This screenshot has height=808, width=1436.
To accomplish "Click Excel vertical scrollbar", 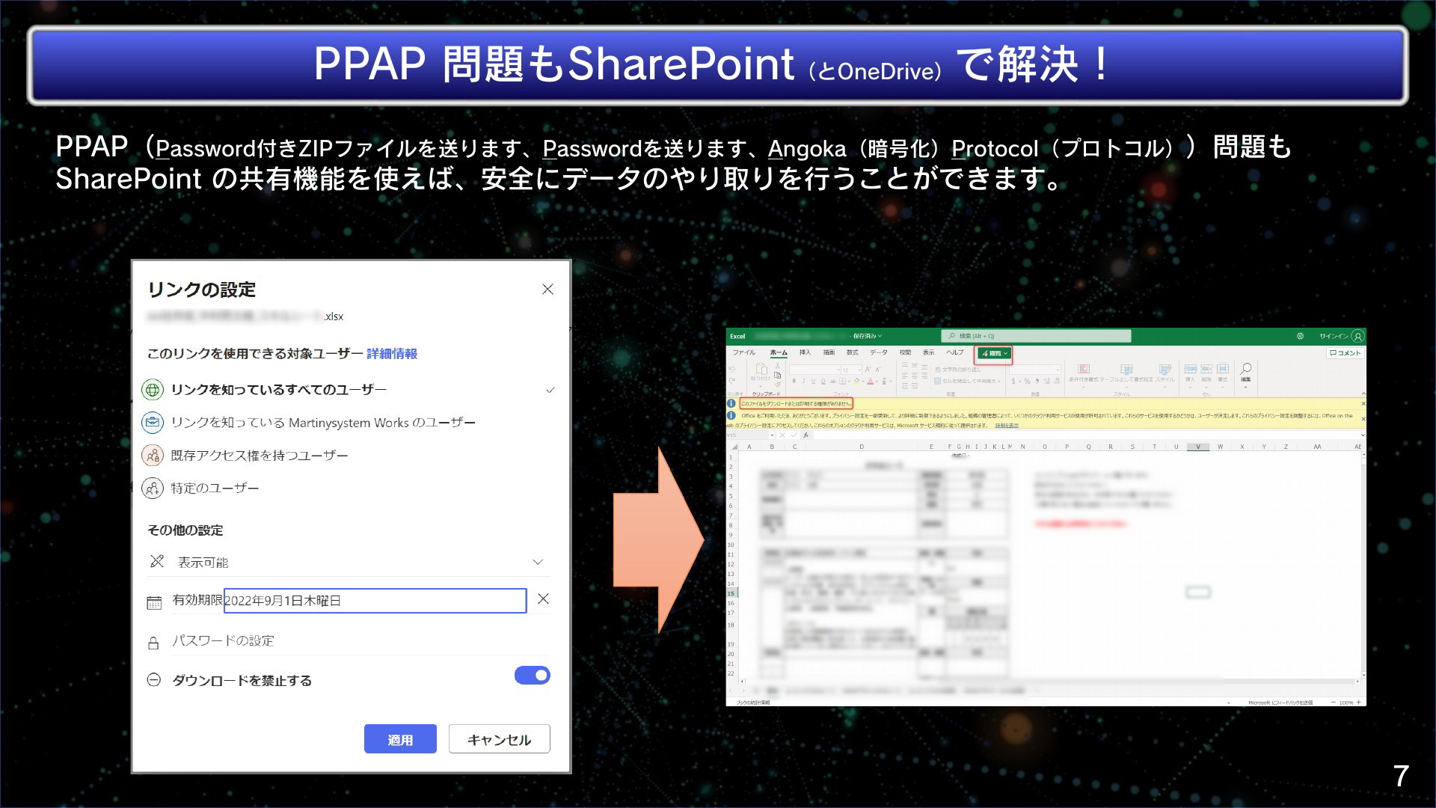I will 1363,565.
